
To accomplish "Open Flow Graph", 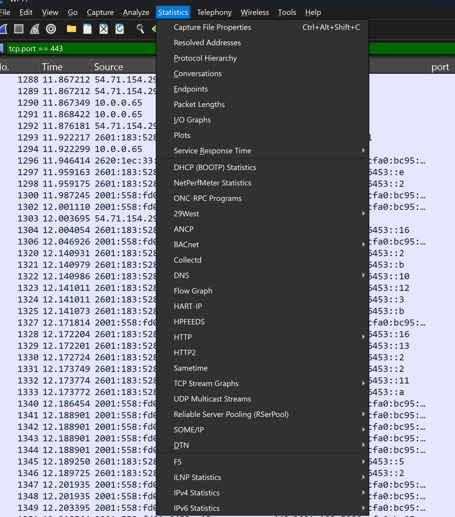I will click(262, 291).
